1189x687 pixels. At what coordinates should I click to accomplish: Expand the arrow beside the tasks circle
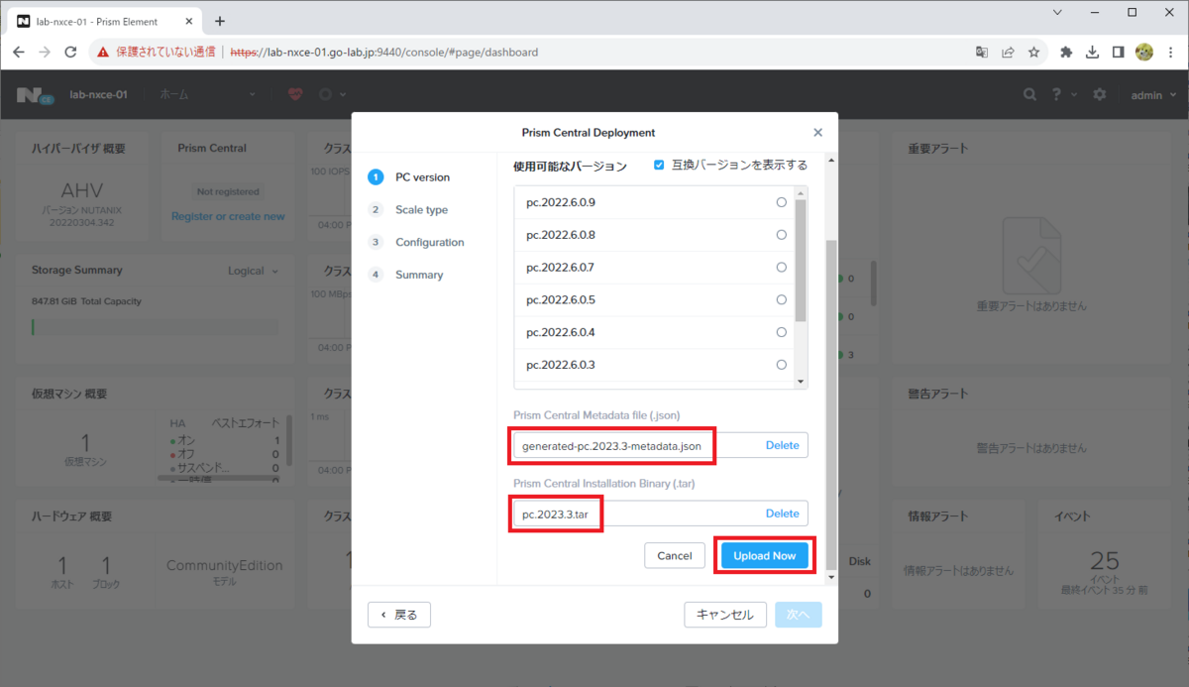(343, 95)
